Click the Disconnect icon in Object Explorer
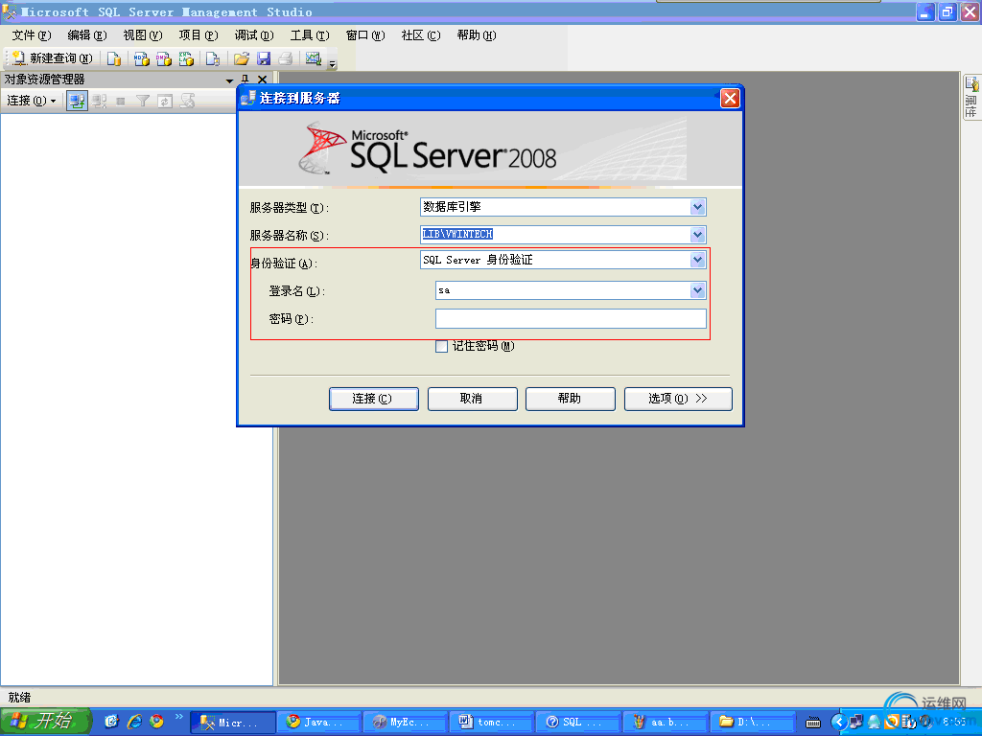The image size is (982, 736). point(100,101)
